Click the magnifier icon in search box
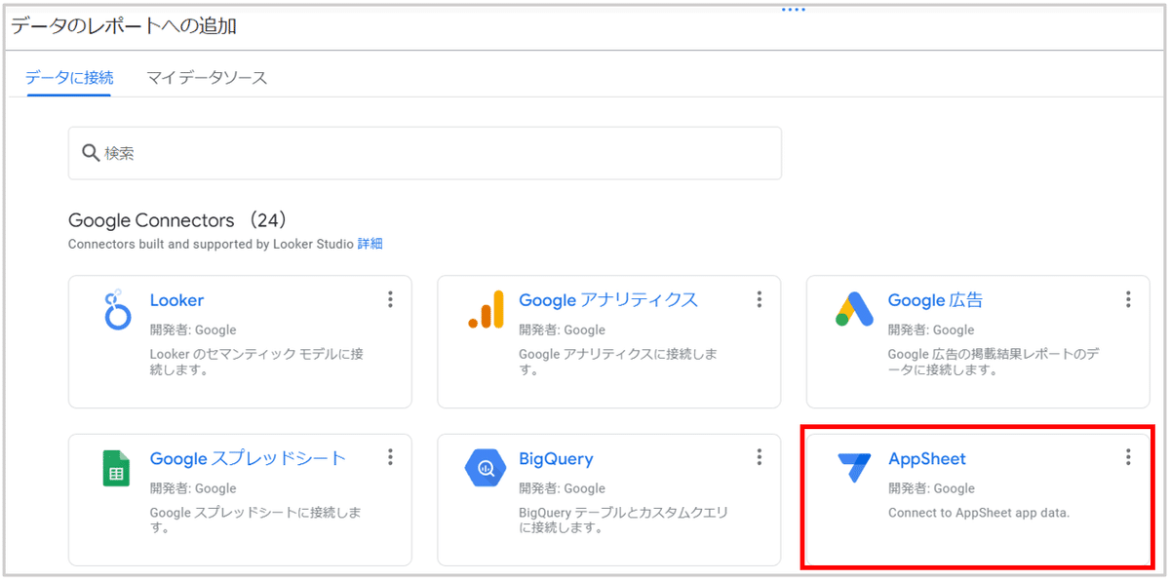The width and height of the screenshot is (1170, 581). point(91,153)
